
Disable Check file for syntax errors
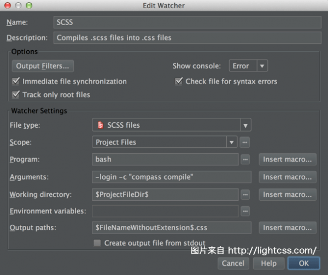(179, 81)
